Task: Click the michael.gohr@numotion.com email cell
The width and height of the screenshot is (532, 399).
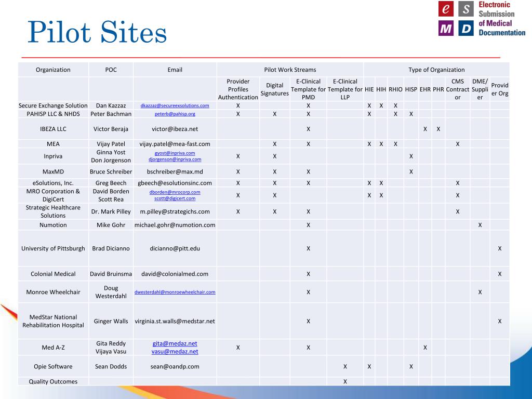Action: (175, 225)
